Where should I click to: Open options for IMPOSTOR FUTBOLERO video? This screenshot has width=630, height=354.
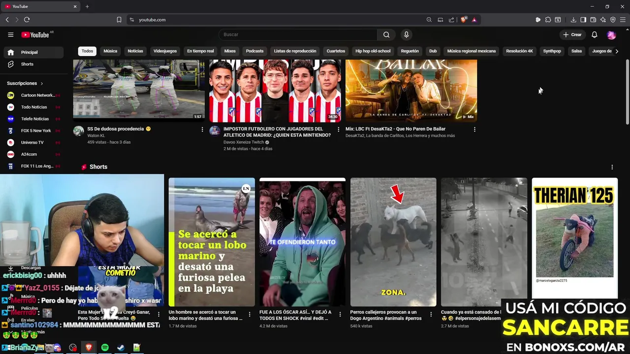click(x=338, y=129)
